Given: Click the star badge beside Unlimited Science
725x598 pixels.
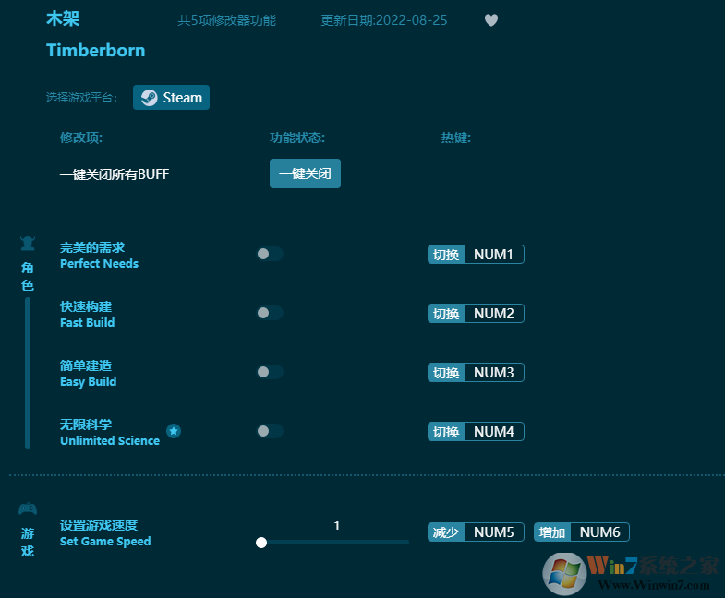Looking at the screenshot, I should (174, 431).
